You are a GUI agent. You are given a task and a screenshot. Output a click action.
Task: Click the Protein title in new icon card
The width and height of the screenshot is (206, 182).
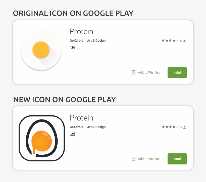click(x=81, y=118)
